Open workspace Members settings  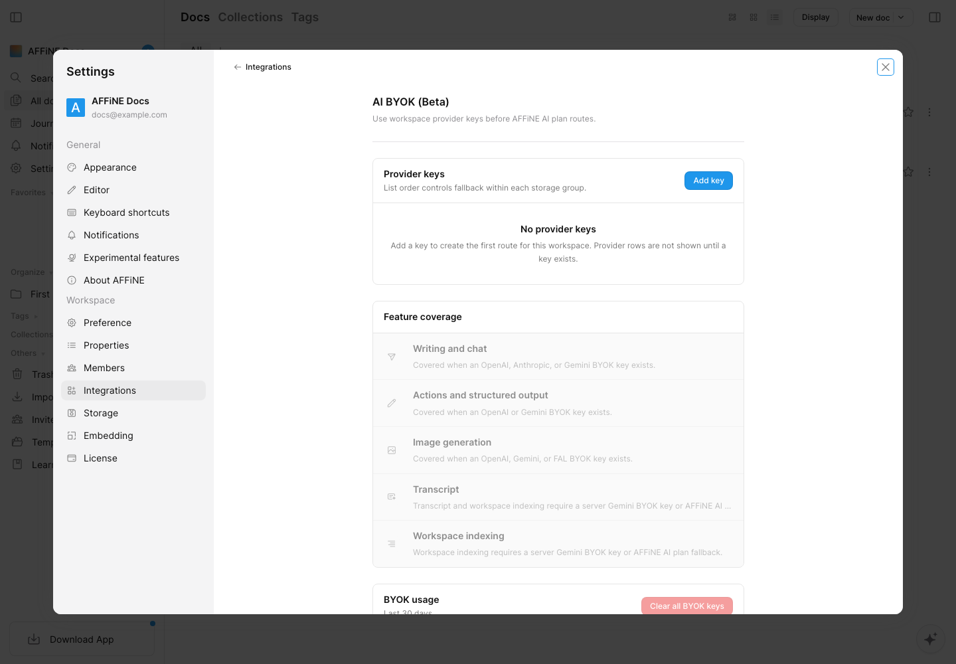[x=133, y=368]
